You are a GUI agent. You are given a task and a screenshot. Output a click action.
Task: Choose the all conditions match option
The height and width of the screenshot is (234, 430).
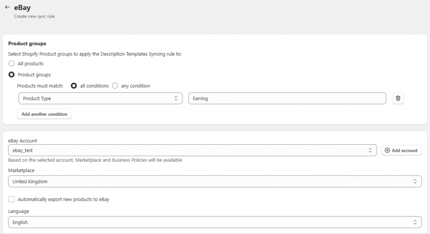74,86
